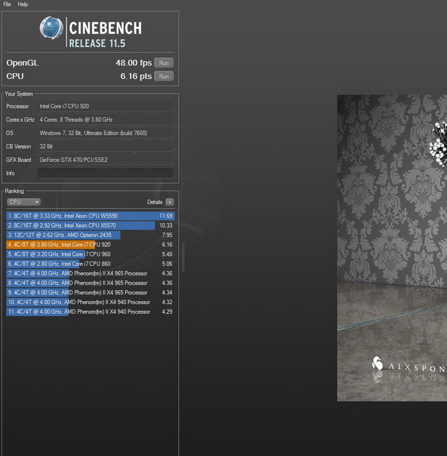This screenshot has width=447, height=456.
Task: Run the OpenGL benchmark
Action: 164,63
